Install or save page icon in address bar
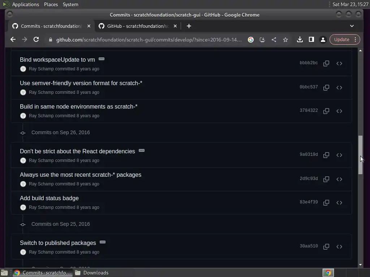 [x=262, y=40]
